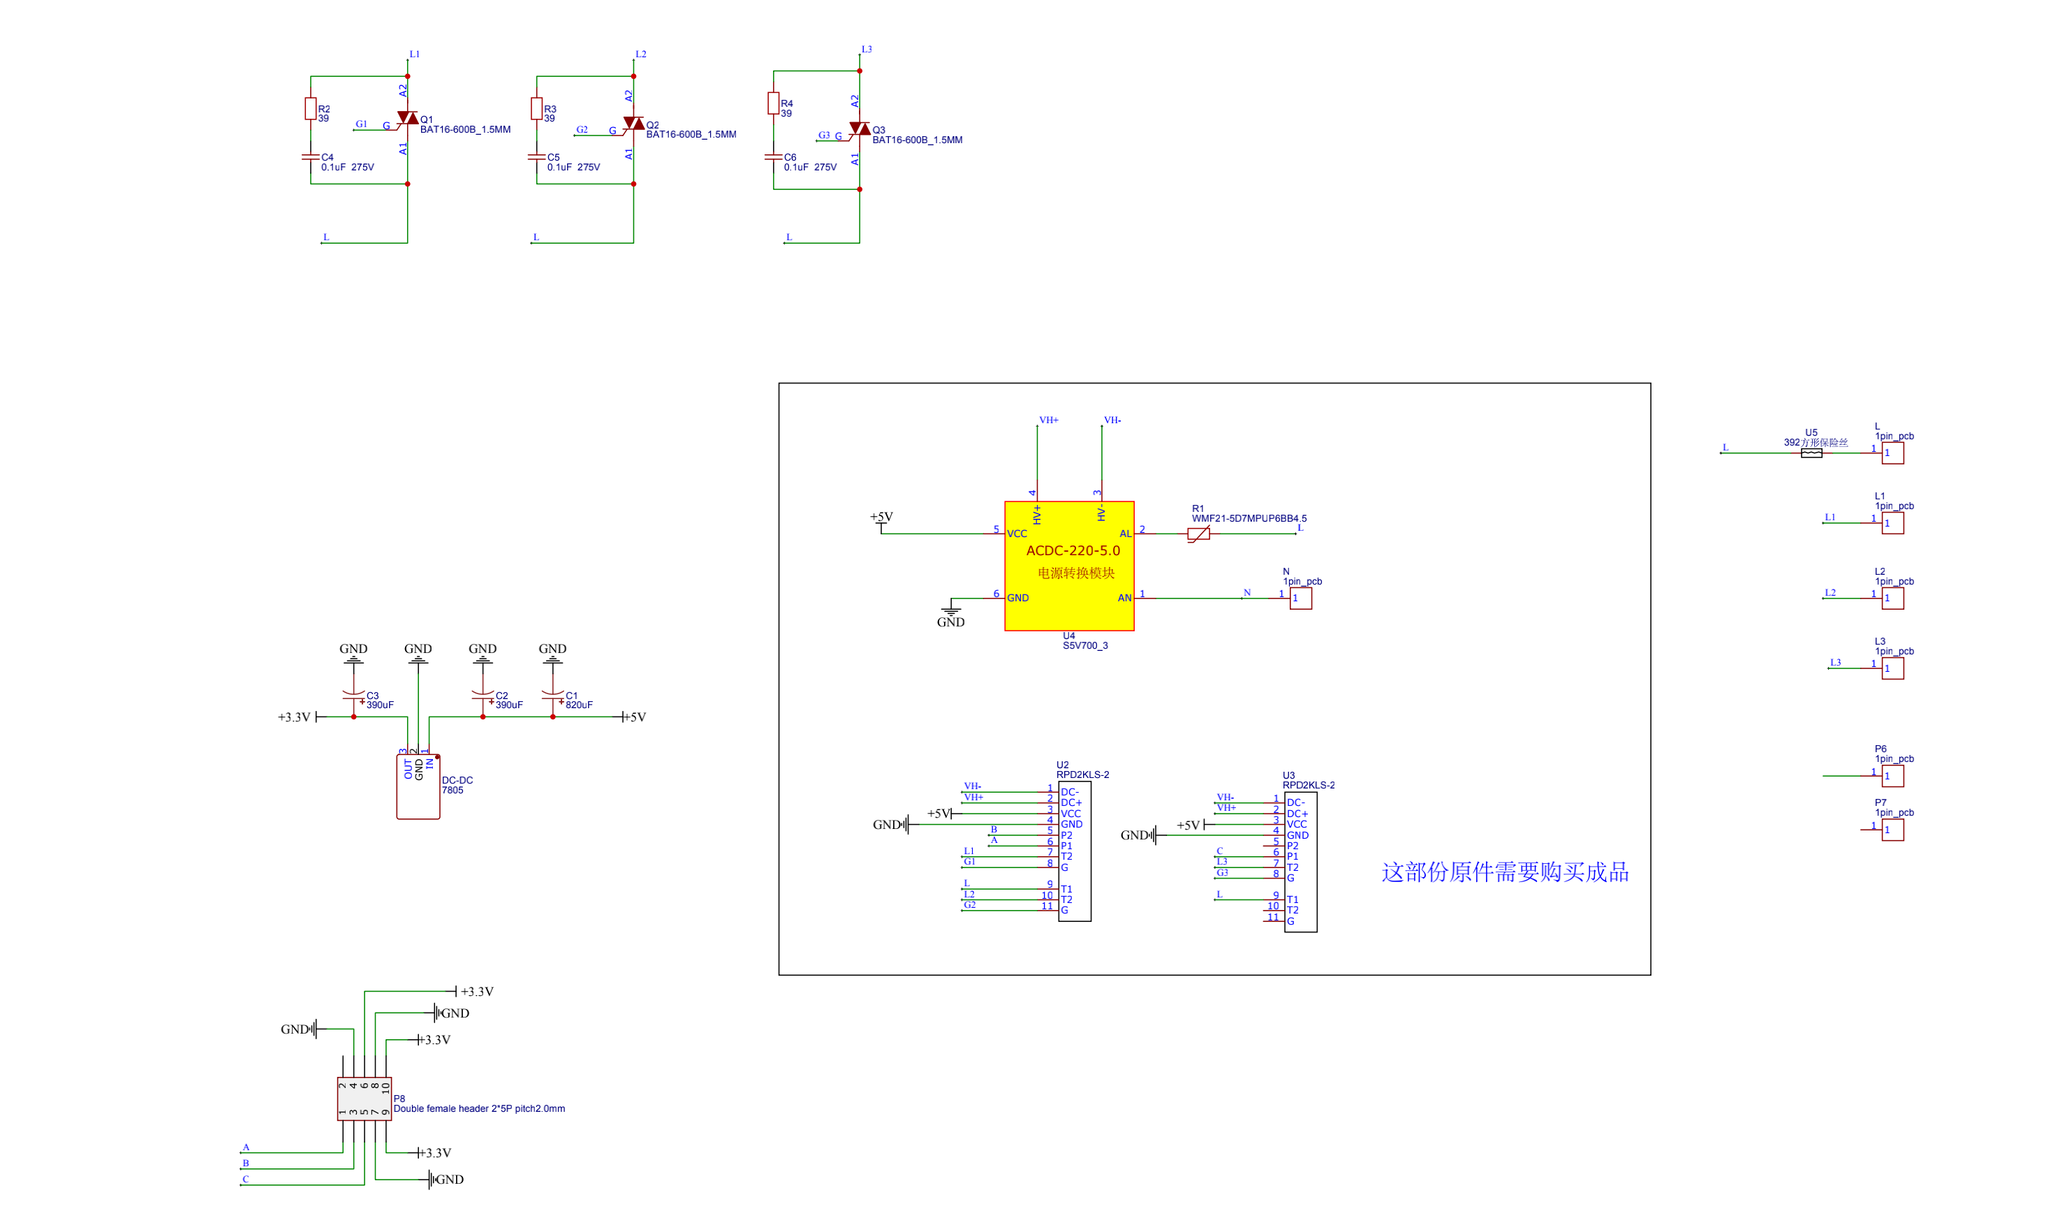Click the 0.1uF 275V value of C6
The image size is (2046, 1211).
tap(810, 168)
